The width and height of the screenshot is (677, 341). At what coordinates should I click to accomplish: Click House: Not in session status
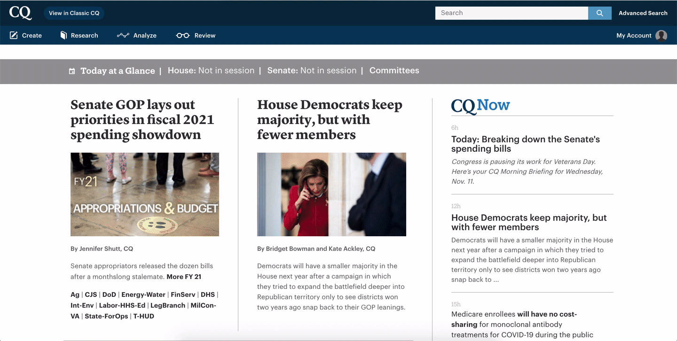click(x=211, y=70)
